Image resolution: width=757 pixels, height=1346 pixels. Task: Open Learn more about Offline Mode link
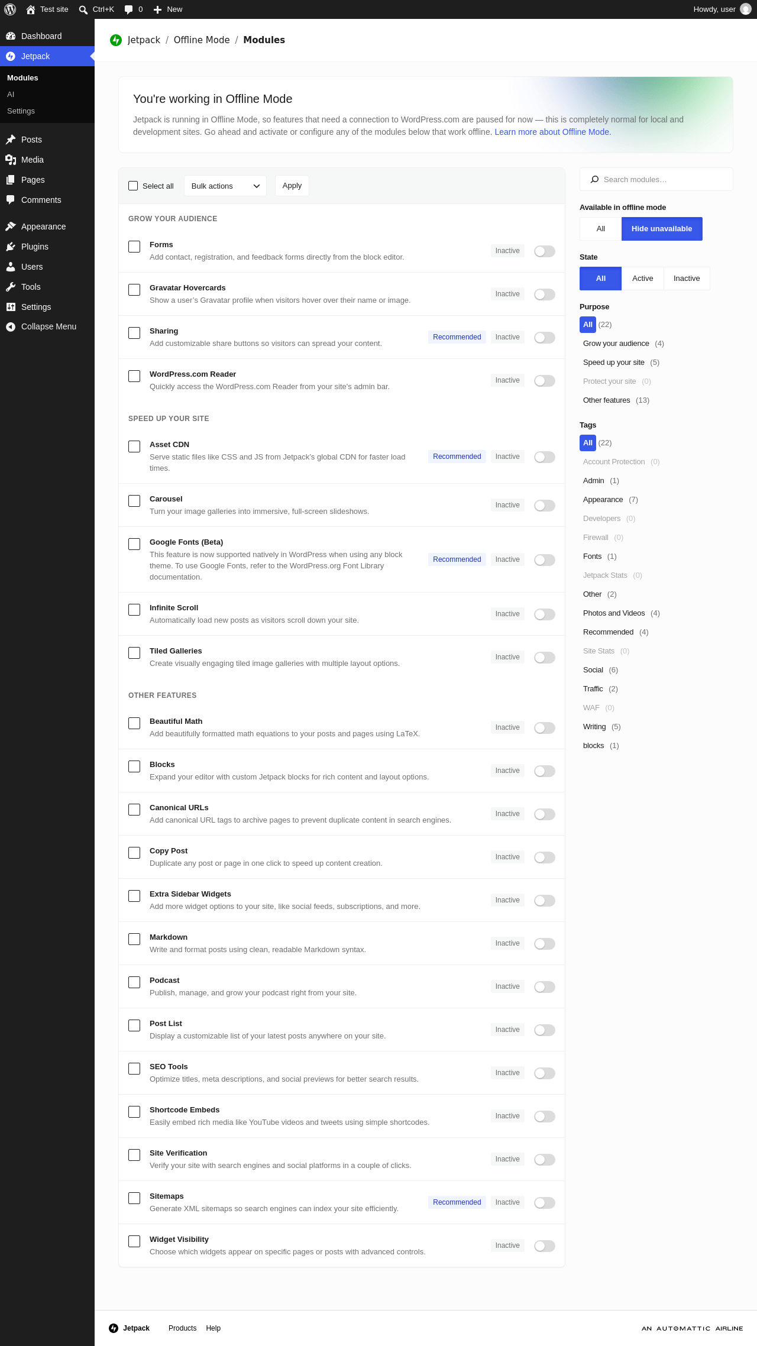coord(553,132)
